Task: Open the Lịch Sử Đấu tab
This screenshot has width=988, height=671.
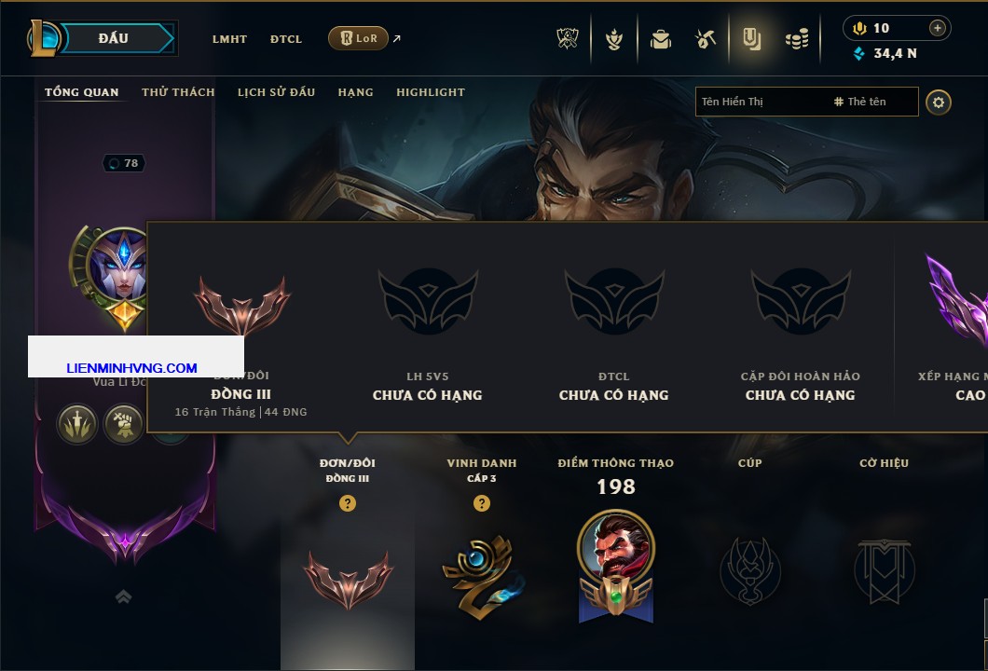Action: click(x=276, y=92)
